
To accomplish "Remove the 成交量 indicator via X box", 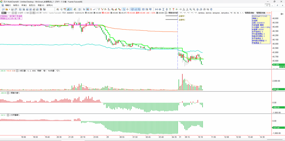I will point(17,71).
